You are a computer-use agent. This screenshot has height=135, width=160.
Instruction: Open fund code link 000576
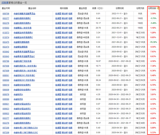click(x=6, y=94)
